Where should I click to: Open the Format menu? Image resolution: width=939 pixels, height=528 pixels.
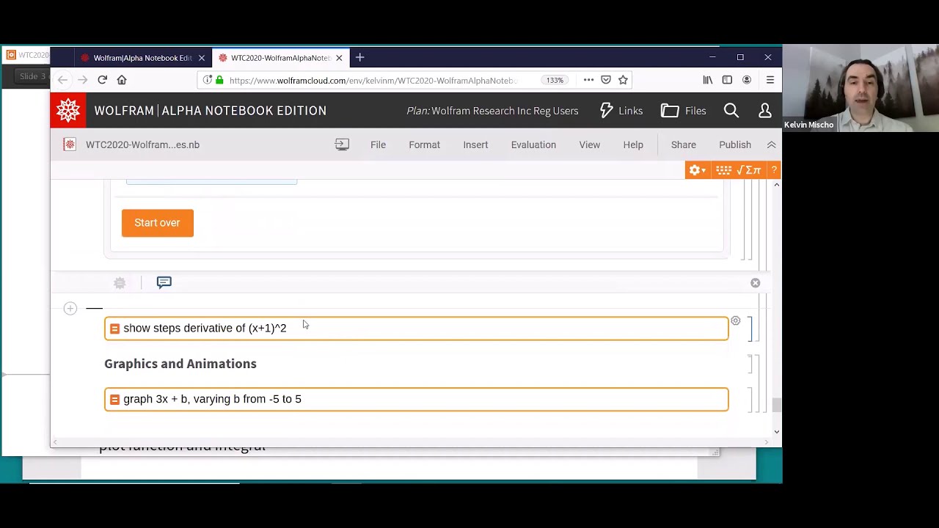coord(424,144)
